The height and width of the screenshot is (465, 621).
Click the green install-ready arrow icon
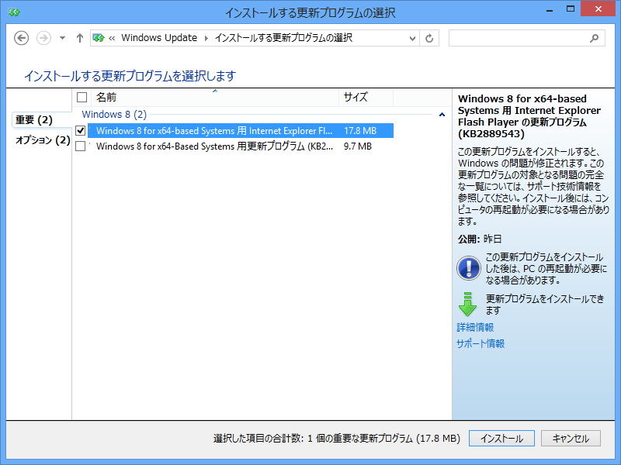pos(467,305)
